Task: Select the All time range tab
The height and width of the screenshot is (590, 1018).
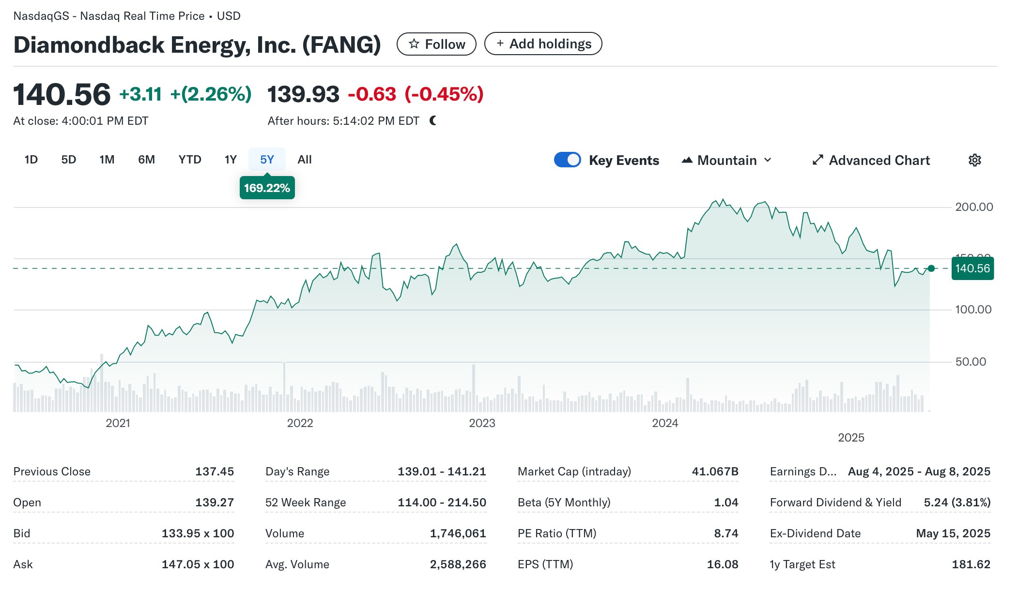Action: pos(304,160)
